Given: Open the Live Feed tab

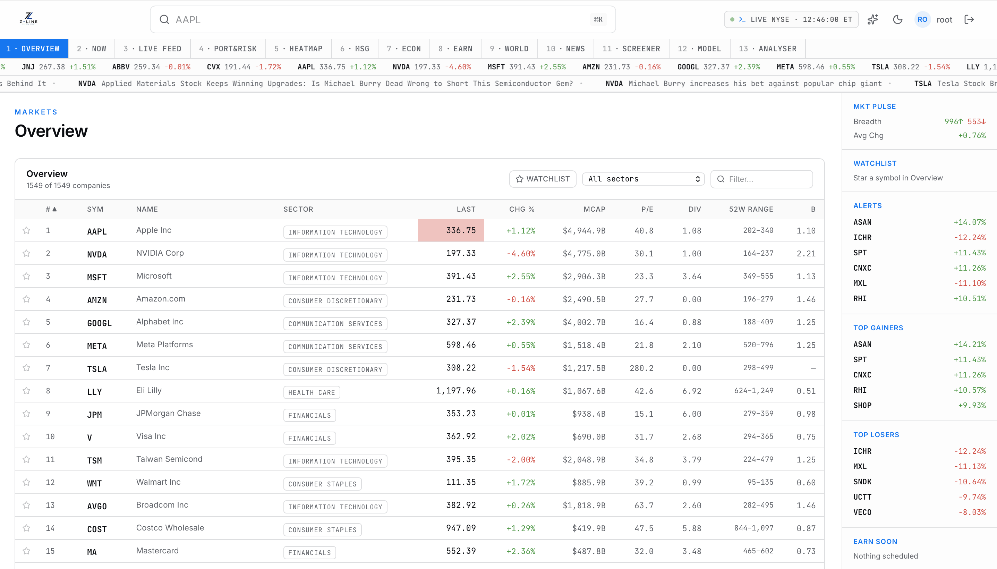Looking at the screenshot, I should pyautogui.click(x=152, y=49).
